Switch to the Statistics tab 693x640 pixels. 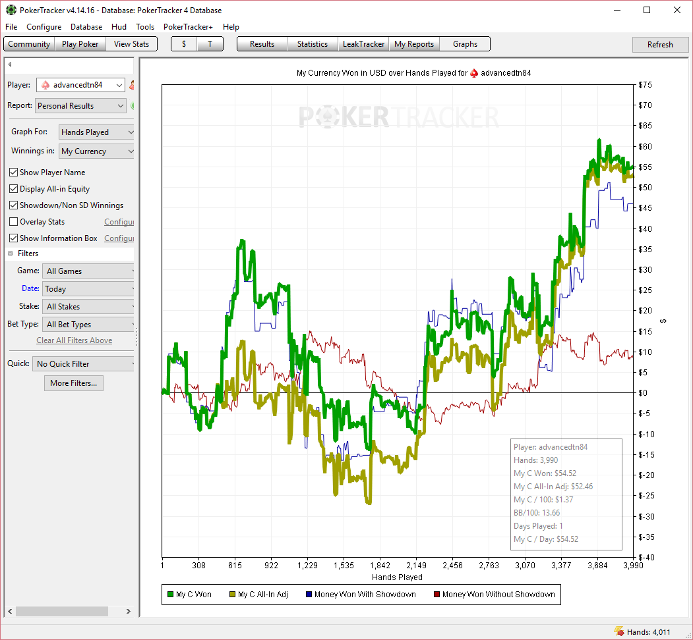313,44
